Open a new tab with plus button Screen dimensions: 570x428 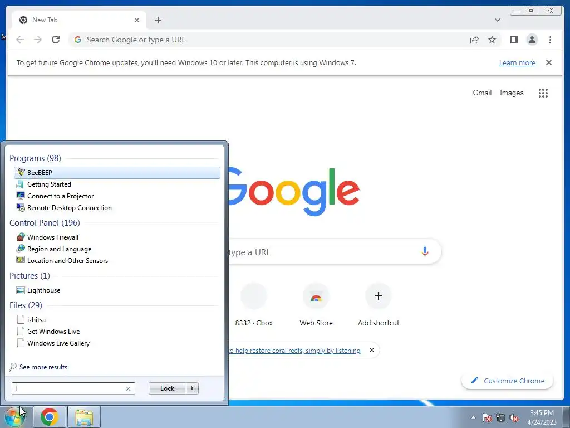click(x=158, y=20)
